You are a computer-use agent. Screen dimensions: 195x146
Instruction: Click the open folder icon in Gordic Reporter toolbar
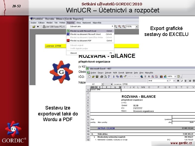34,26
